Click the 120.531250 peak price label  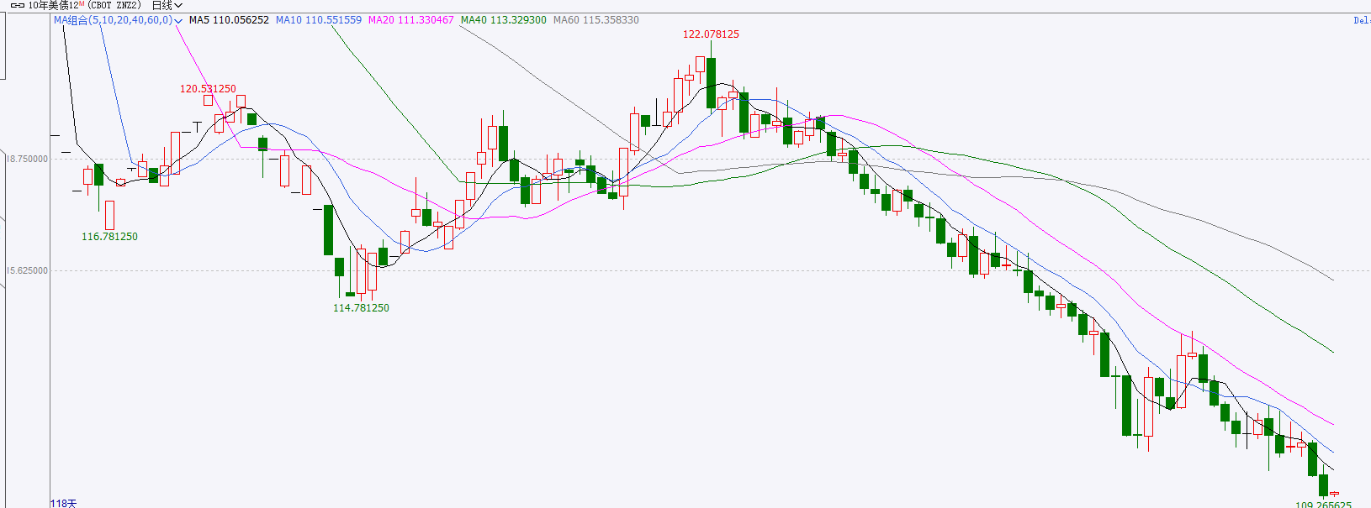pos(208,89)
